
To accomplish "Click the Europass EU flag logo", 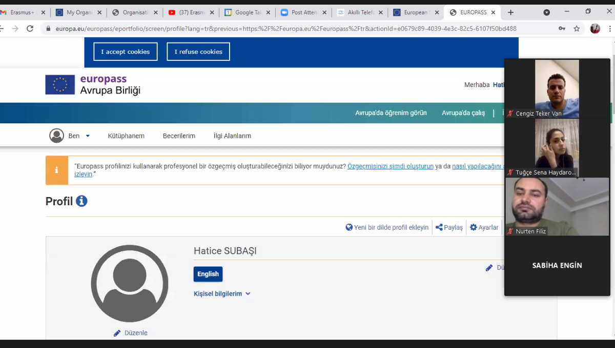I will tap(60, 85).
